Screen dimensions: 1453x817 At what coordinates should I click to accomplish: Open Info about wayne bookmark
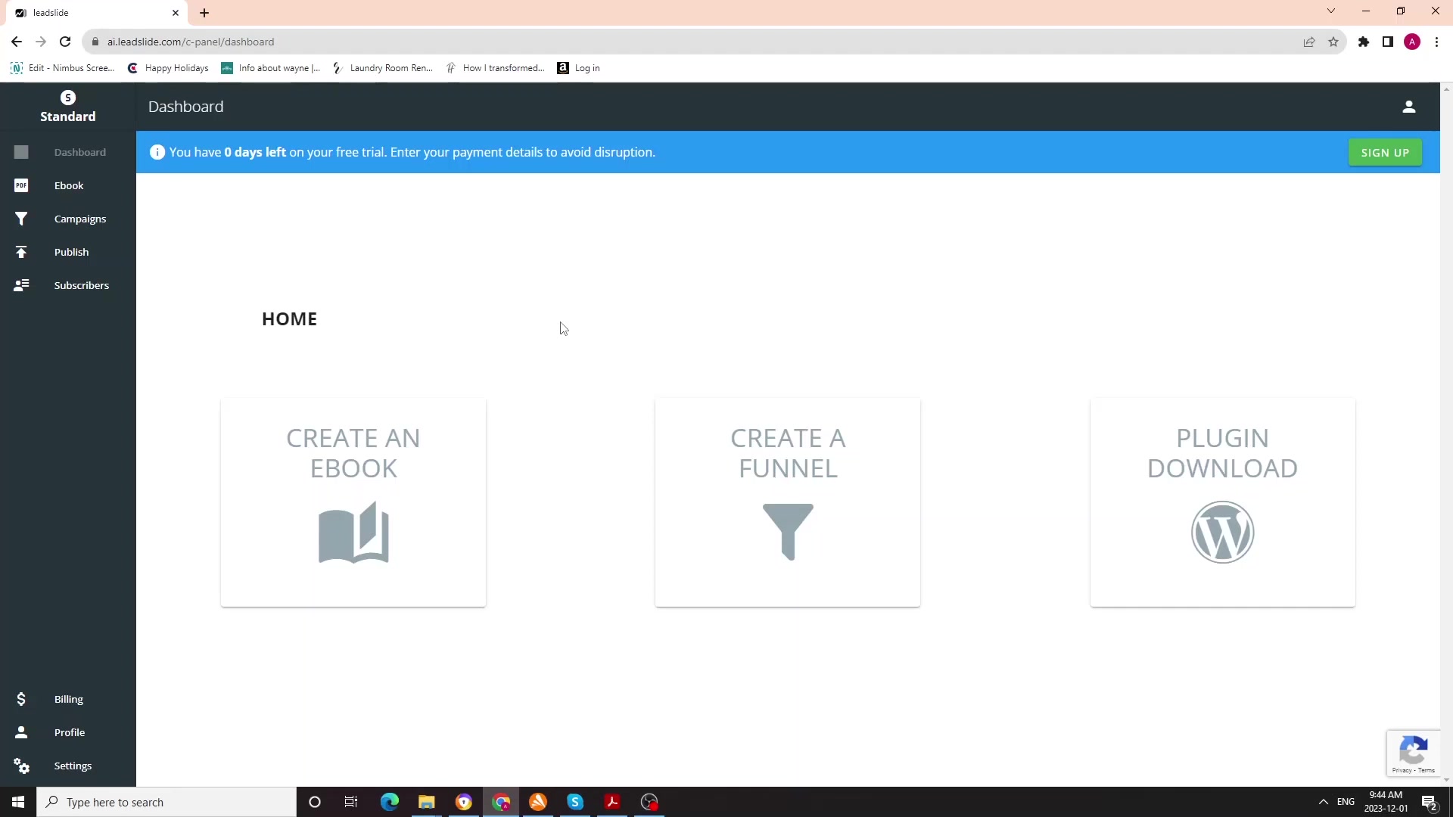coord(271,68)
